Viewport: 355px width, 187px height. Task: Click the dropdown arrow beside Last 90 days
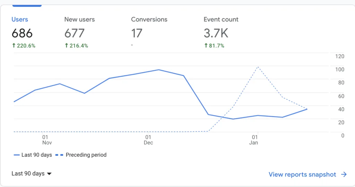49,174
